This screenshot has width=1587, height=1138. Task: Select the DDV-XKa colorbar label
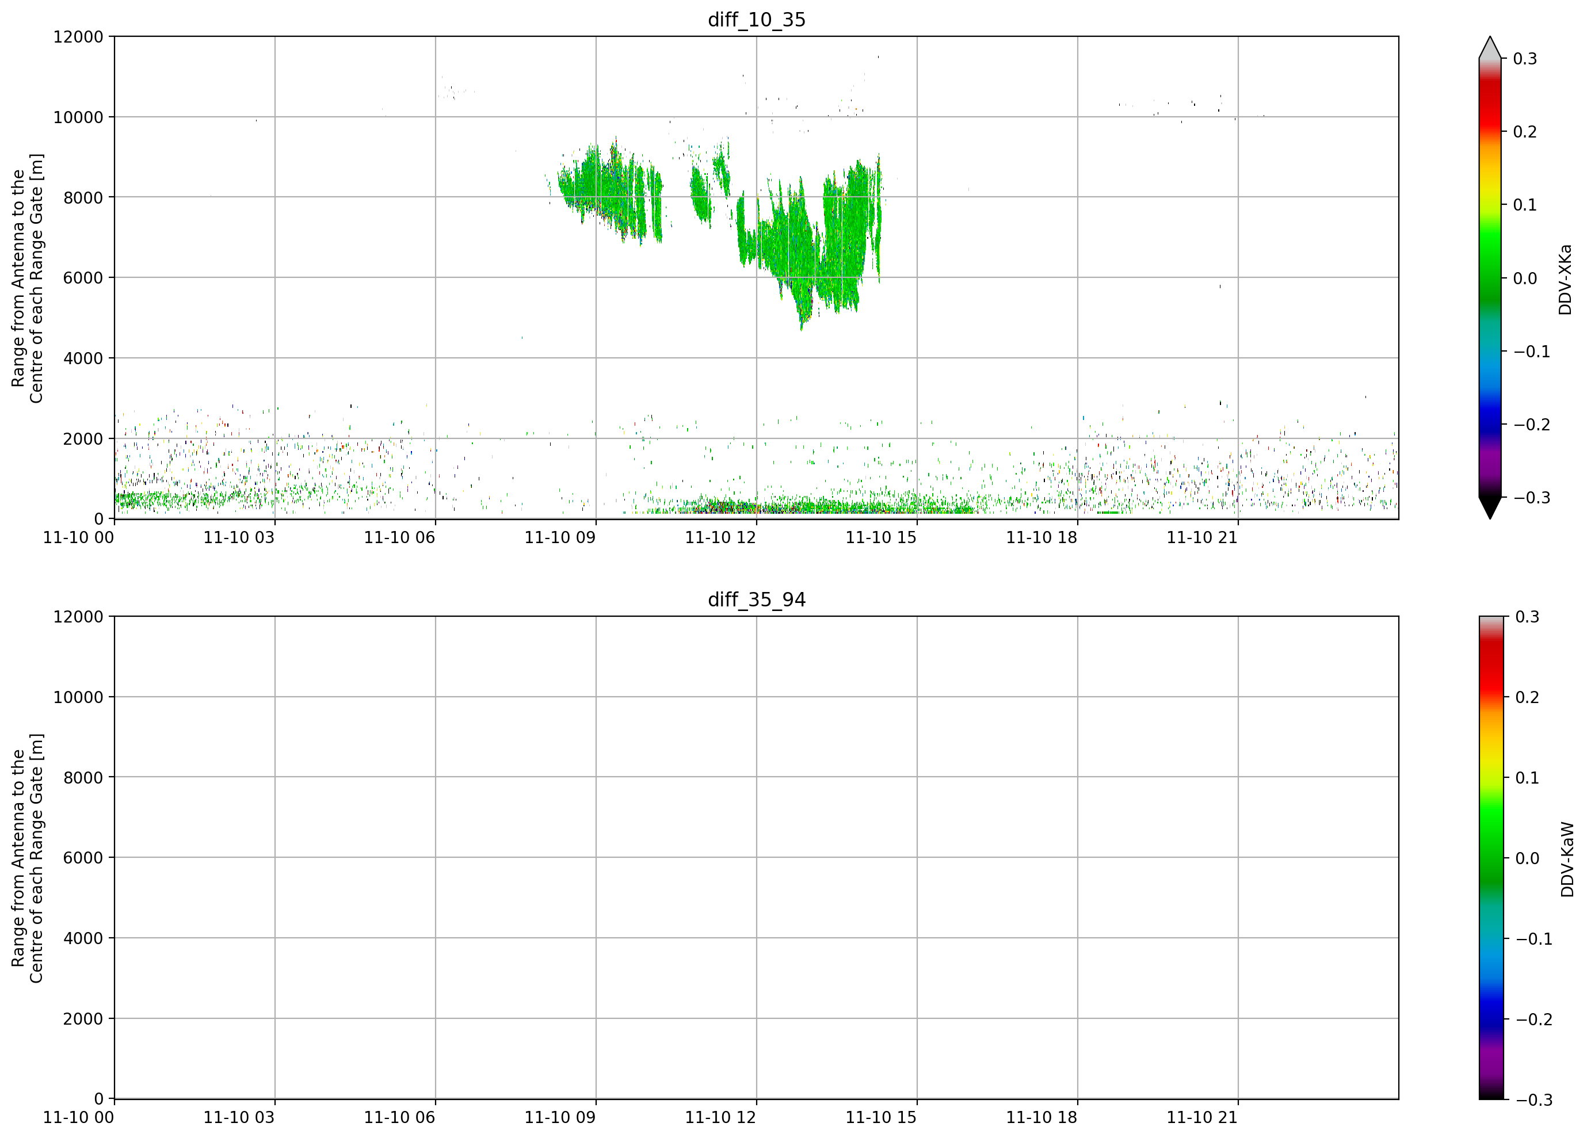pos(1565,280)
